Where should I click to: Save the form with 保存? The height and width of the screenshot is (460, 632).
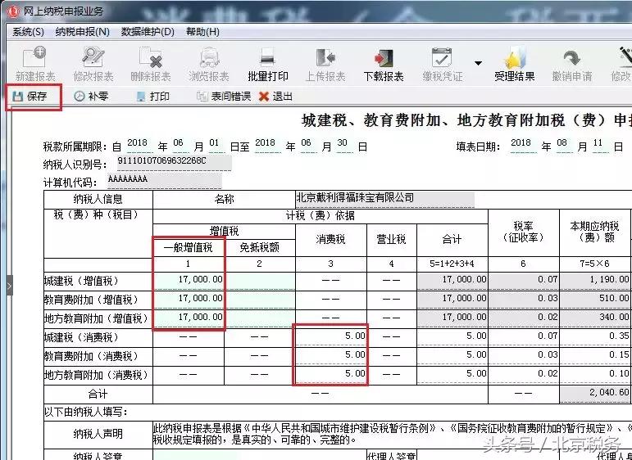pos(30,97)
